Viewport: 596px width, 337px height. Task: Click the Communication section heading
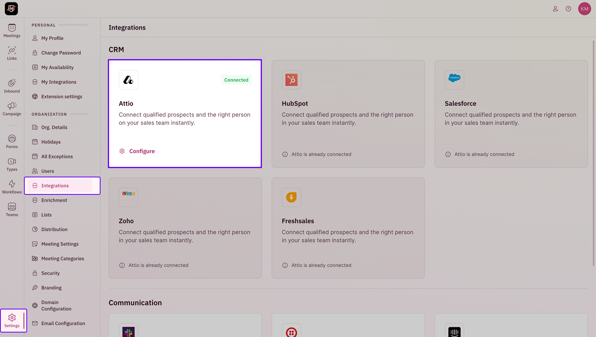click(135, 303)
